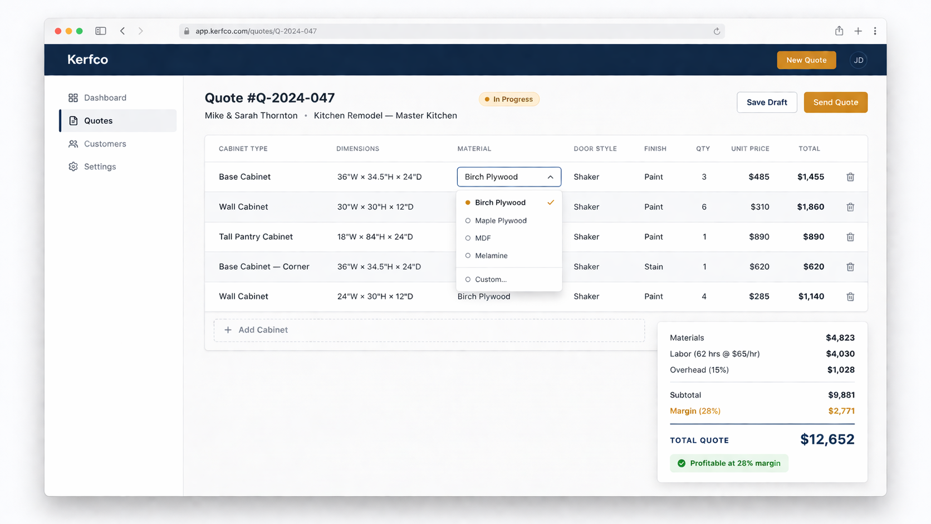This screenshot has width=931, height=524.
Task: Choose Custom... in the material dropdown
Action: click(x=491, y=279)
